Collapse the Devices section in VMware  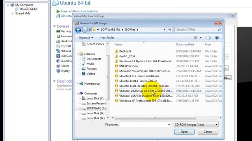tap(54, 26)
